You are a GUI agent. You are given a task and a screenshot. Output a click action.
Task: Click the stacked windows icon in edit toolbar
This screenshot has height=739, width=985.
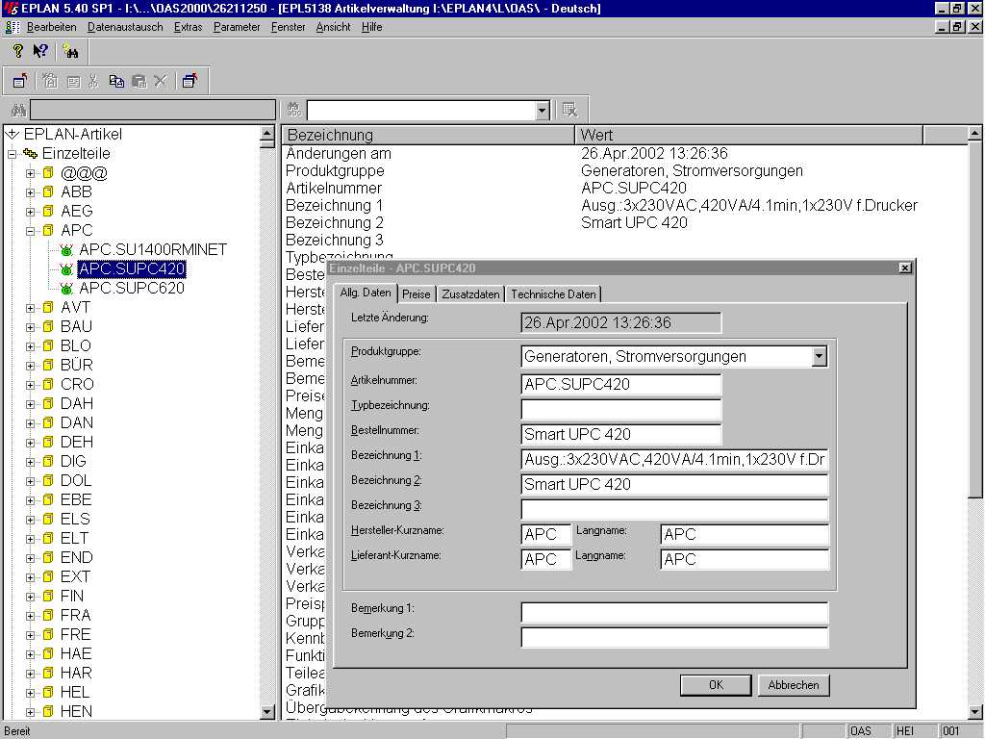coord(189,81)
